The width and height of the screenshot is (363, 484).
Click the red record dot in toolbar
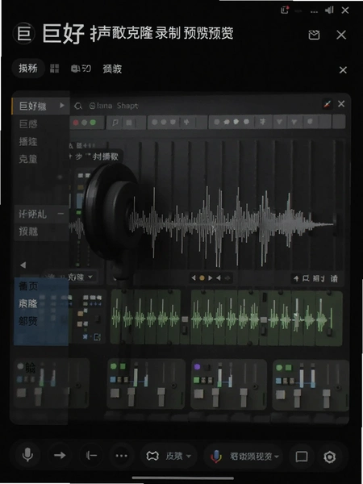click(x=76, y=123)
